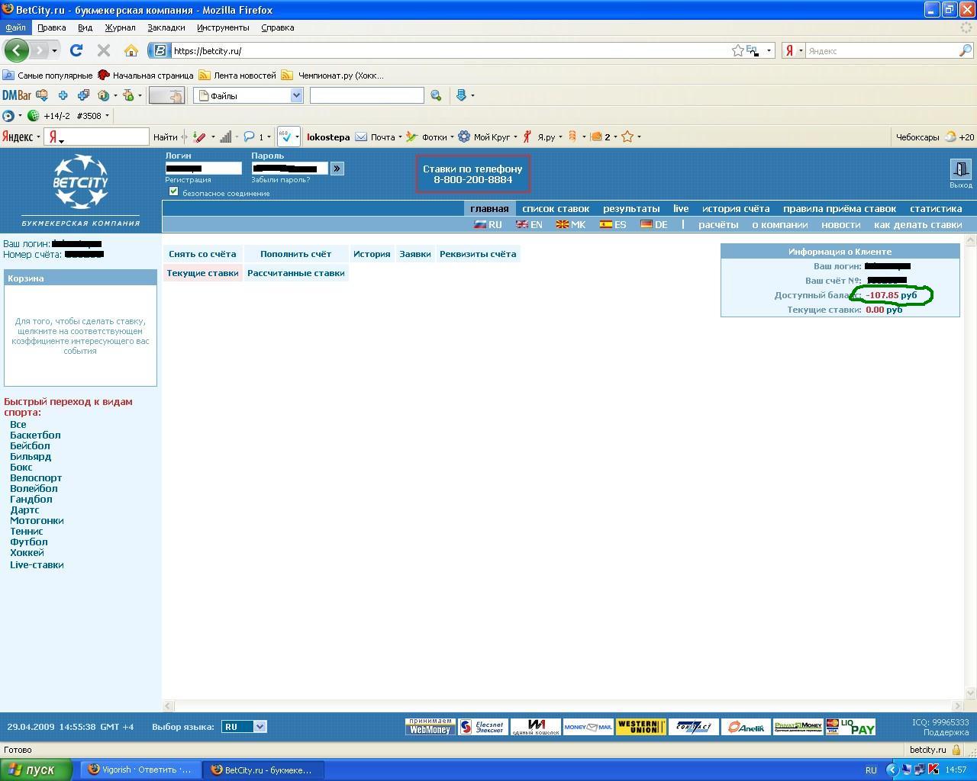Click the WebMoney payment logo
The width and height of the screenshot is (977, 781).
pos(430,727)
